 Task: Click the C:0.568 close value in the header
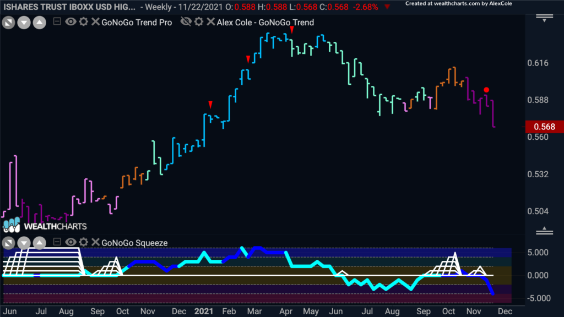[x=334, y=7]
